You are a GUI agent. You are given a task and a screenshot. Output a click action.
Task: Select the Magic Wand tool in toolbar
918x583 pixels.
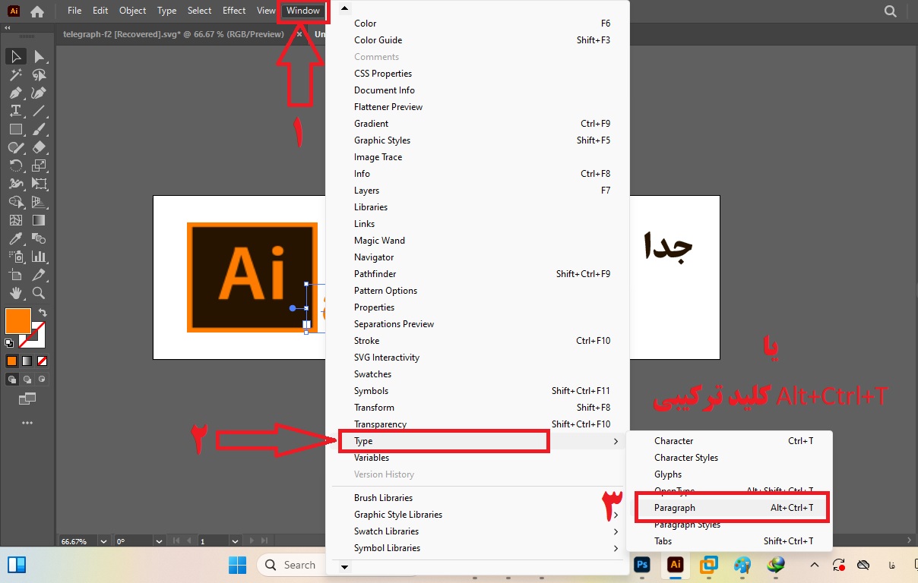15,74
